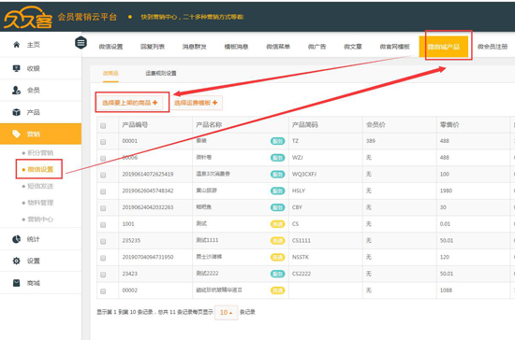
Task: Check the checkbox for product 00001
Action: 103,141
